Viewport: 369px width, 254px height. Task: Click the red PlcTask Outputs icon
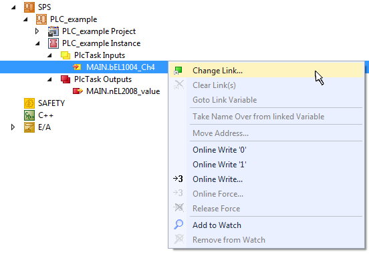click(66, 79)
